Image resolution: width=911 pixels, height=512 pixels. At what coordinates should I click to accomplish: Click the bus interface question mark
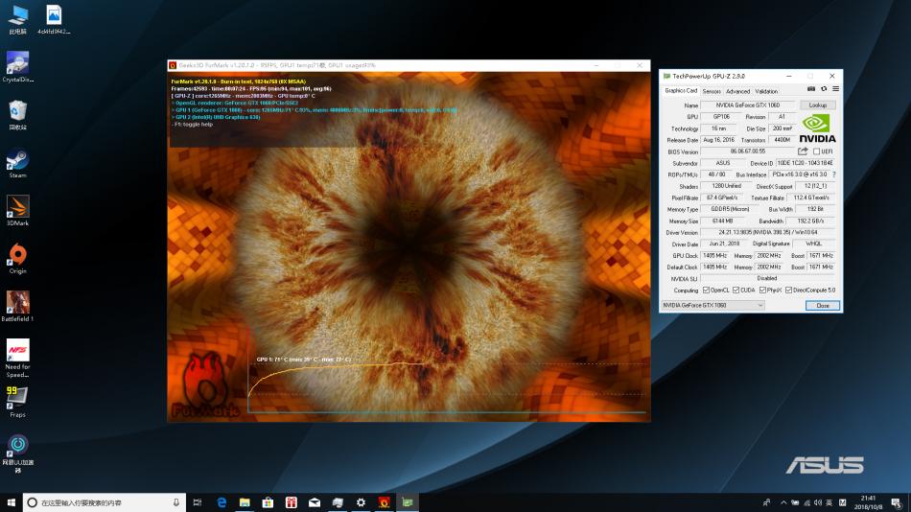coord(833,175)
